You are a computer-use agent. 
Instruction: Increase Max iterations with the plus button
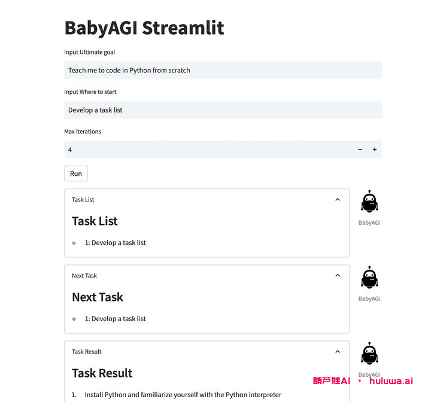tap(375, 150)
